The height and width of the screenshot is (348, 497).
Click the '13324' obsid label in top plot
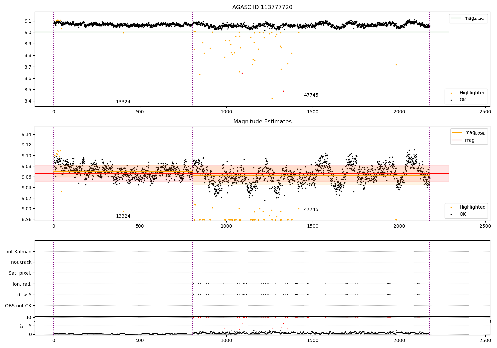(x=123, y=102)
